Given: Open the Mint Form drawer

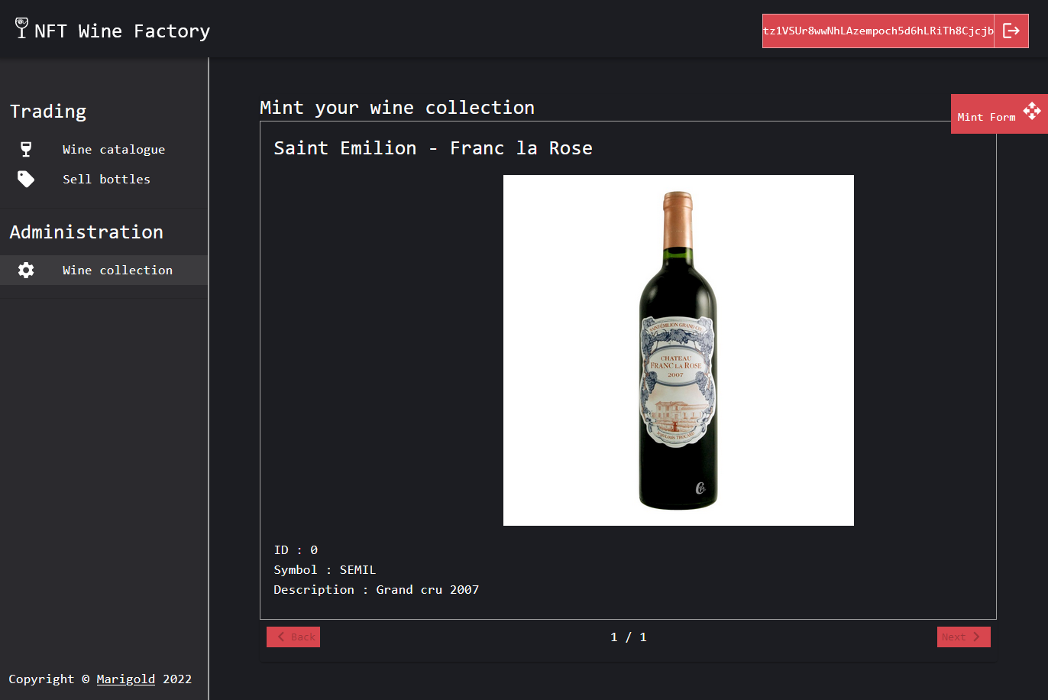Looking at the screenshot, I should pyautogui.click(x=986, y=117).
